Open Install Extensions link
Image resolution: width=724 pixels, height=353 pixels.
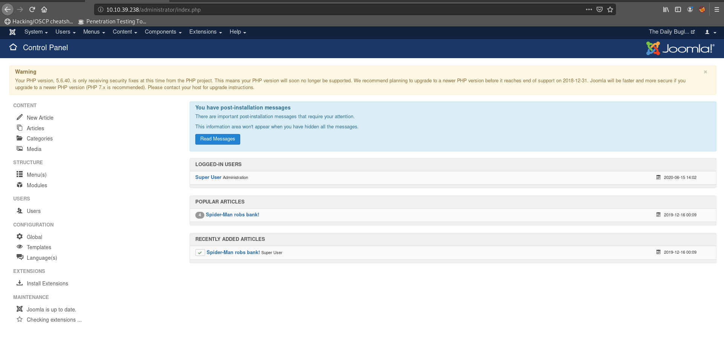pos(48,284)
